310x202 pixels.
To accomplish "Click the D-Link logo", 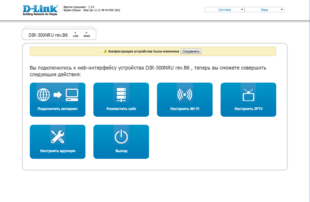I will click(40, 10).
